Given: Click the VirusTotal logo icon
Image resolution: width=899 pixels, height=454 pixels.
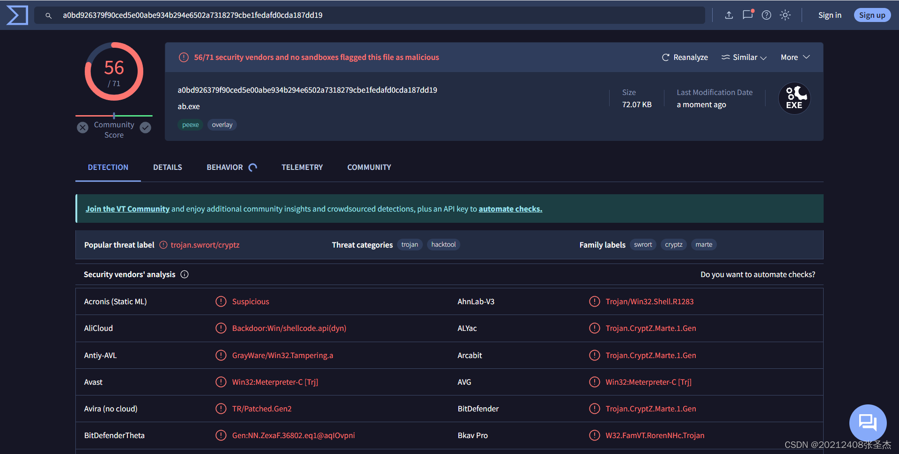Looking at the screenshot, I should pyautogui.click(x=17, y=15).
